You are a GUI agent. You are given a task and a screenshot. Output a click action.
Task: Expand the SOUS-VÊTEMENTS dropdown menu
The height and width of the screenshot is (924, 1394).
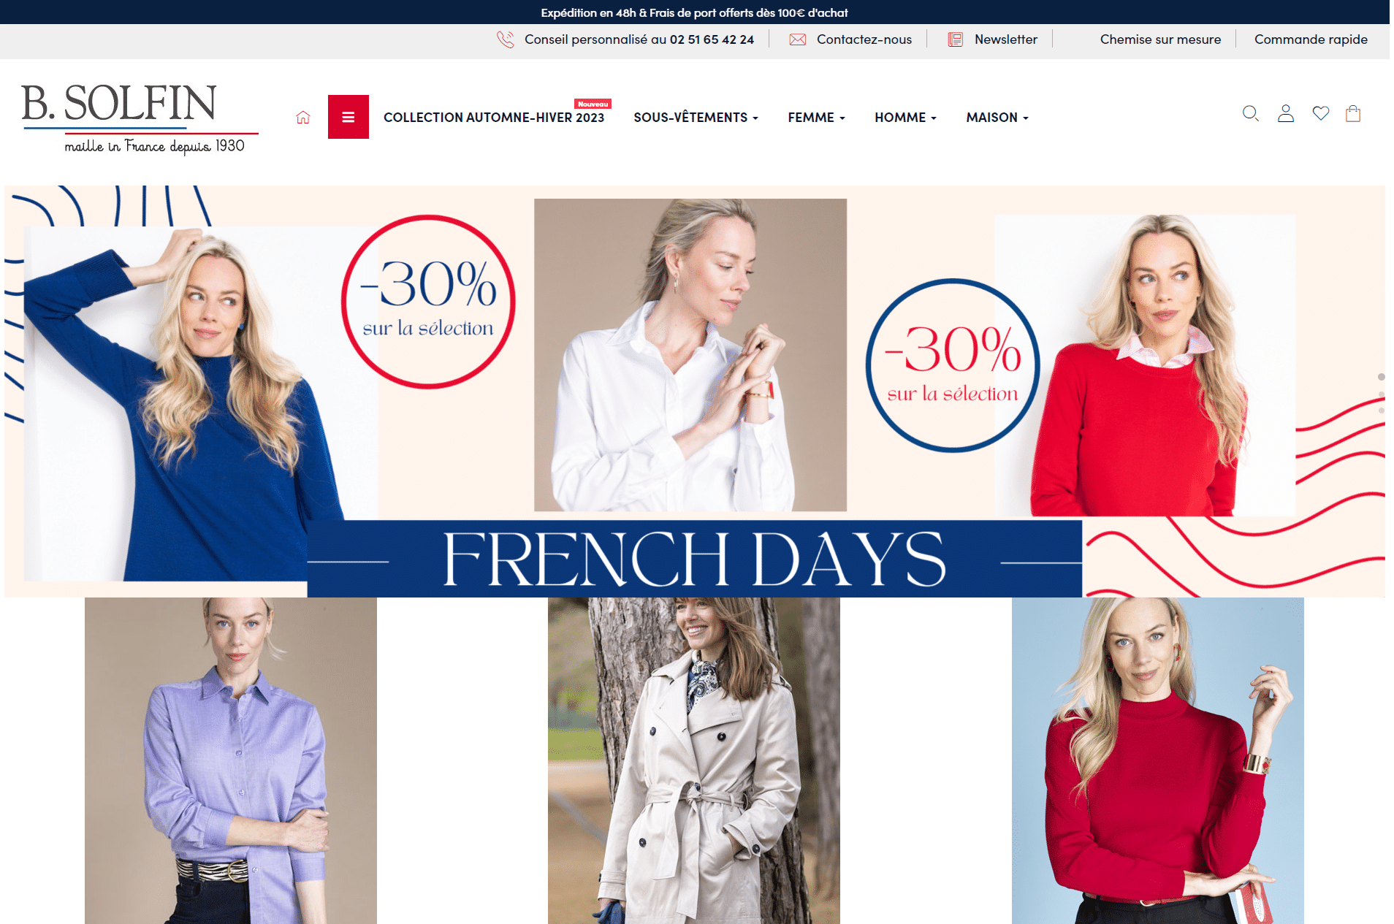point(696,118)
